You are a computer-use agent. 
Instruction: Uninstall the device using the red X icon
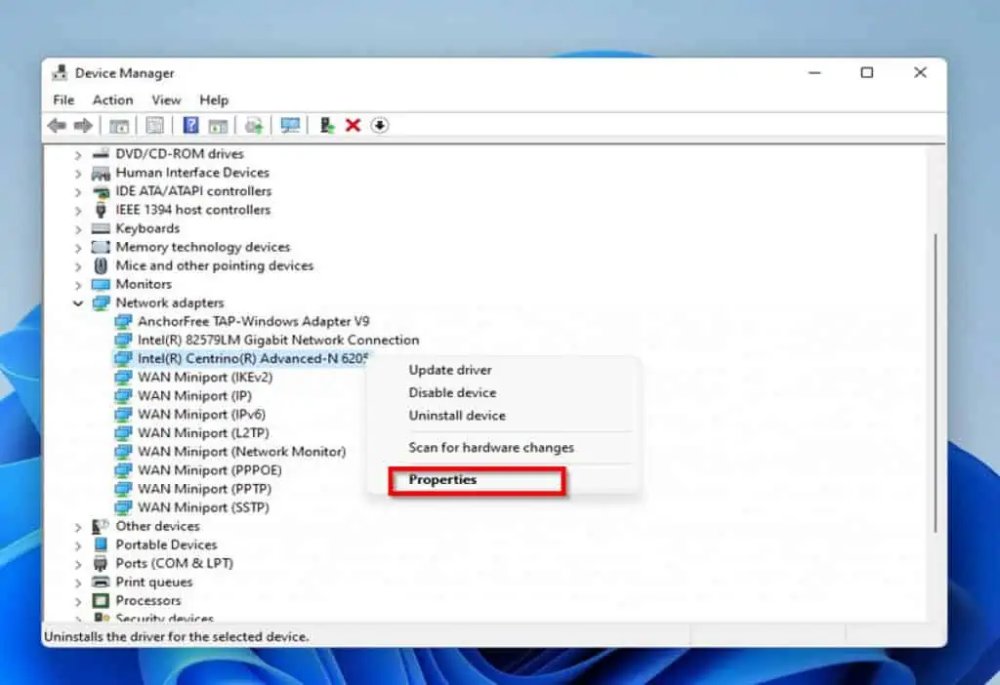(354, 125)
